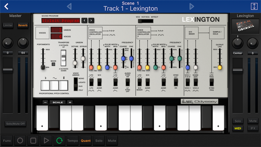Toggle the S/H Mixer VCO-1 waveform switch

click(188, 82)
